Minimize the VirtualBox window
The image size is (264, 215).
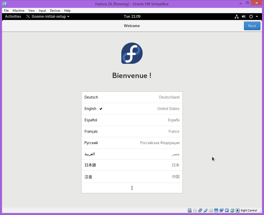coord(241,3)
